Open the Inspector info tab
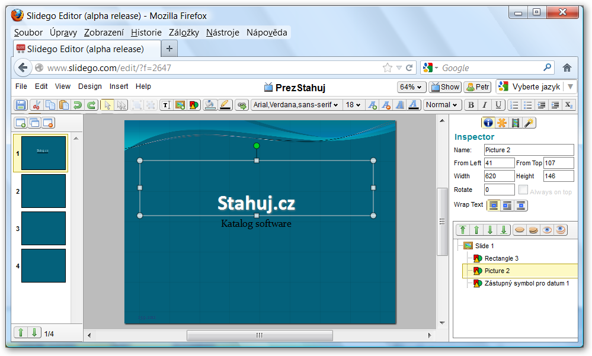592x356 pixels. point(488,123)
